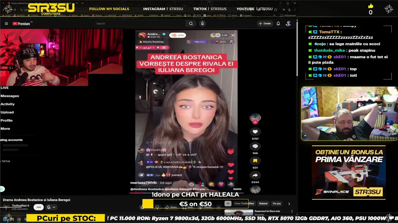Click the video title Drama Andreea Bostanica
The width and height of the screenshot is (398, 223).
[x=36, y=200]
